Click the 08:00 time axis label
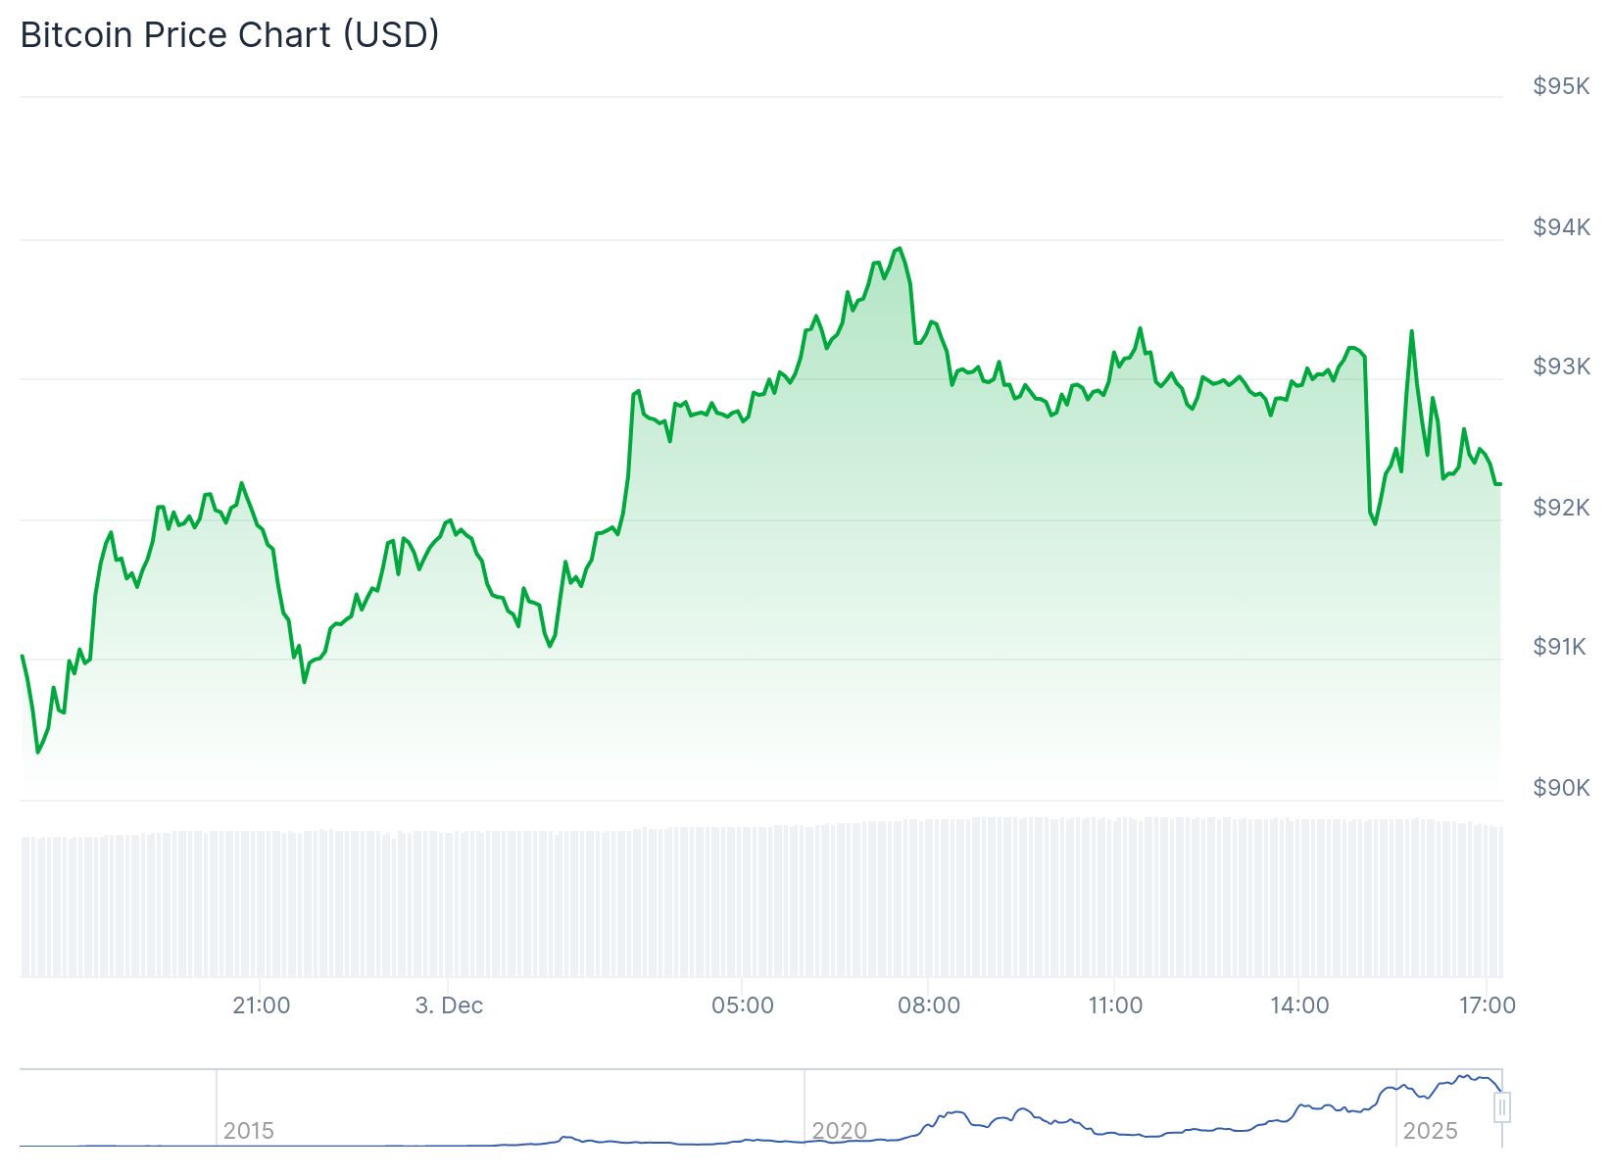The width and height of the screenshot is (1611, 1176). 929,1005
